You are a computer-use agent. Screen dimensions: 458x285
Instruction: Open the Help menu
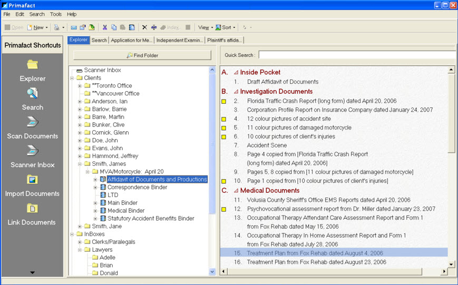point(72,14)
